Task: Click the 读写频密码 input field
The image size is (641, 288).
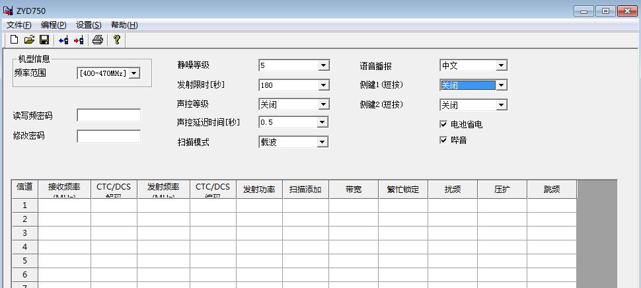Action: (x=108, y=116)
